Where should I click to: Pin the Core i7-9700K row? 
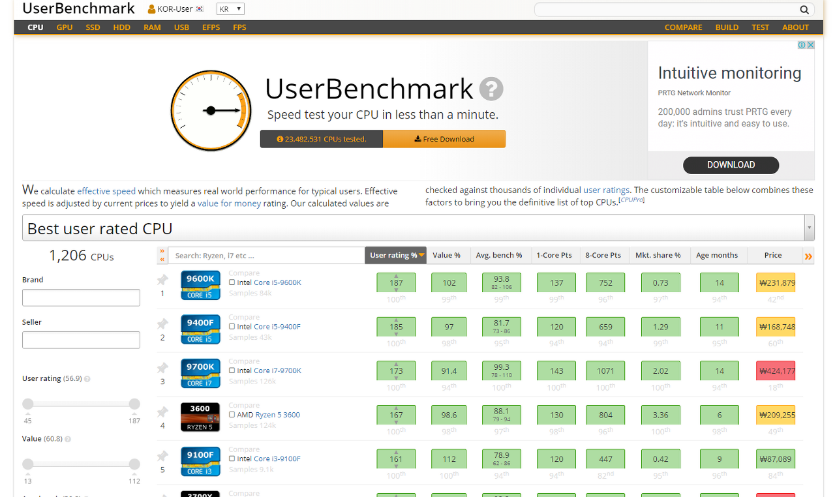[x=162, y=368]
